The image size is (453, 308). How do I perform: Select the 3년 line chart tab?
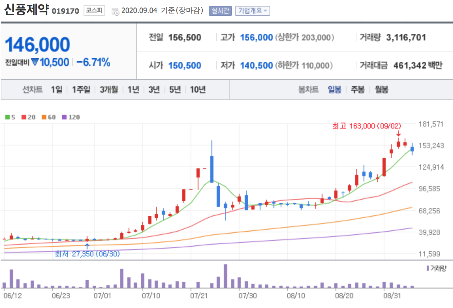coord(154,89)
